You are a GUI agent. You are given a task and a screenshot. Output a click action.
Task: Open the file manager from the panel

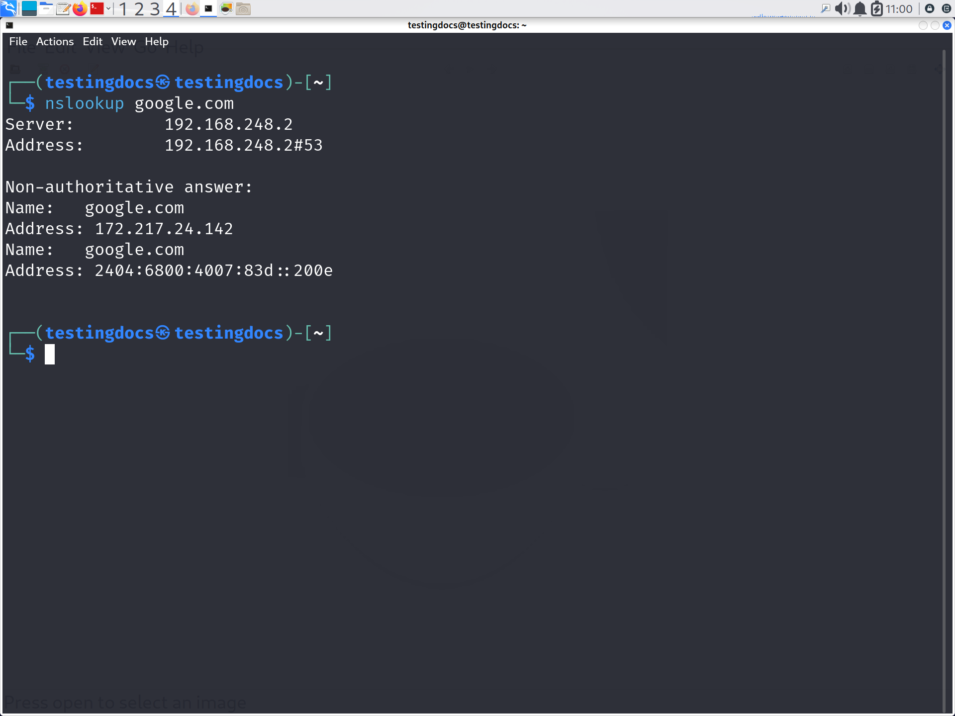(x=46, y=8)
